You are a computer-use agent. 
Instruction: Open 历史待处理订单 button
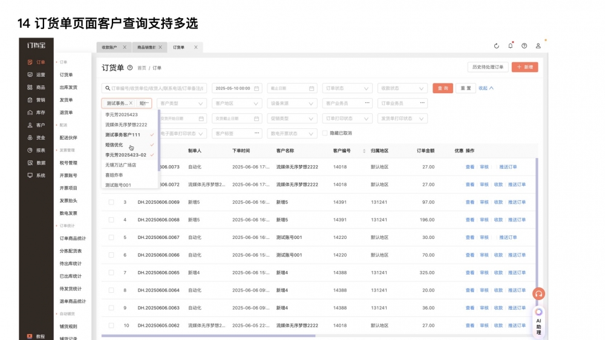(488, 67)
